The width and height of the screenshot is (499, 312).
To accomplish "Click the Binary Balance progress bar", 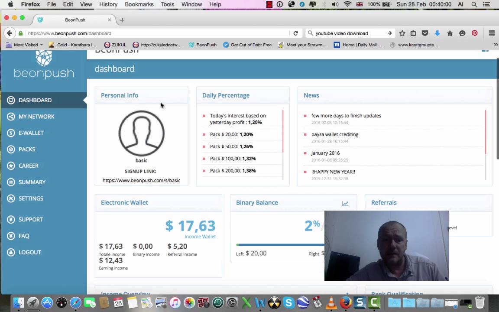I will (x=281, y=245).
